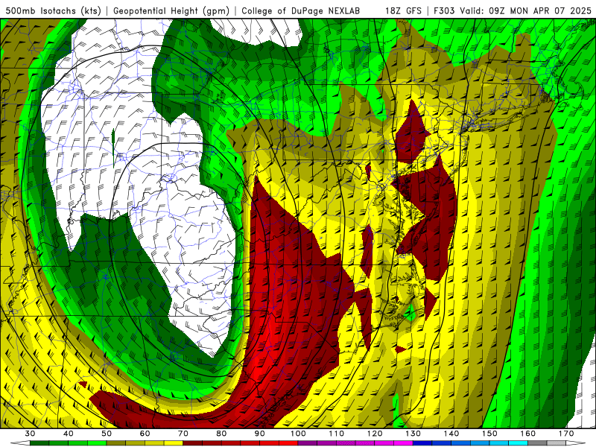Select the bright red 95-100 kt legend swatch
Viewport: 596px width, 447px height.
288,443
